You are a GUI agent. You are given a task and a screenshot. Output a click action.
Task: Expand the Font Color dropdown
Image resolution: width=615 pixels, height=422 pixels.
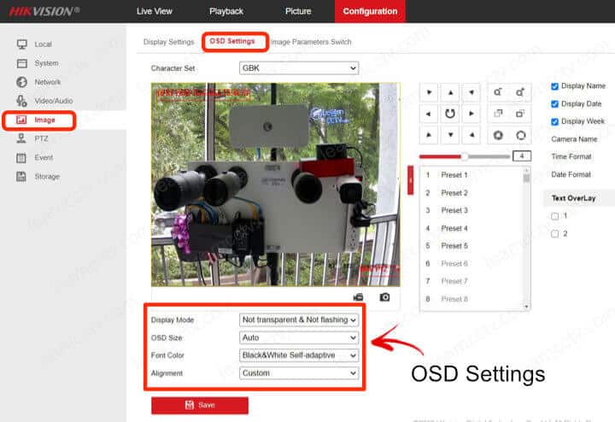pos(298,355)
